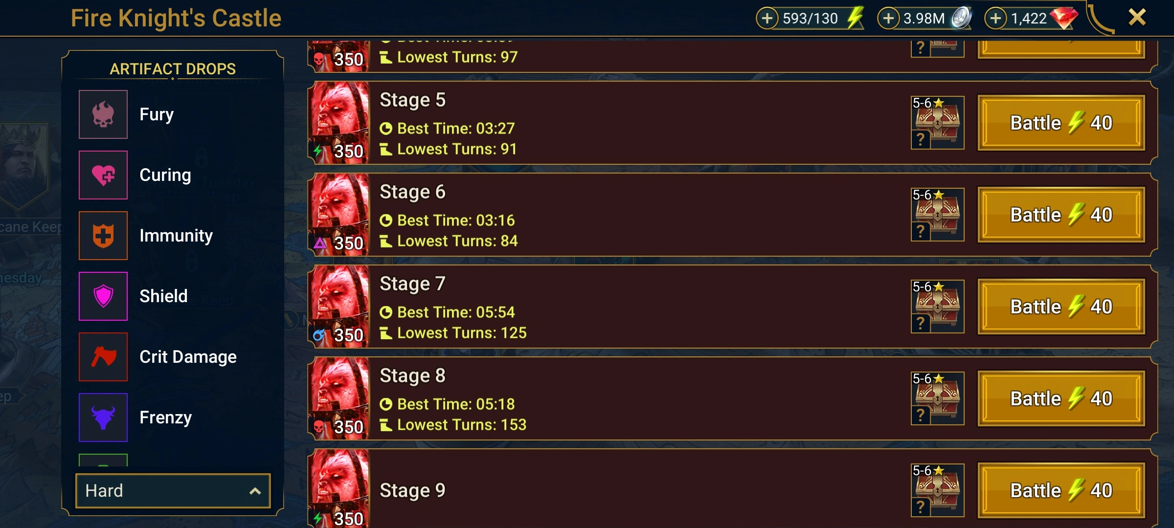The image size is (1174, 528).
Task: Select the Fury artifact set icon
Action: click(x=103, y=114)
